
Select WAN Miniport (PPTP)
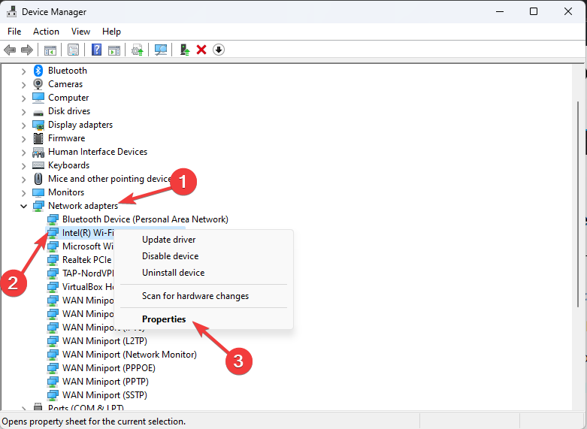coord(105,382)
